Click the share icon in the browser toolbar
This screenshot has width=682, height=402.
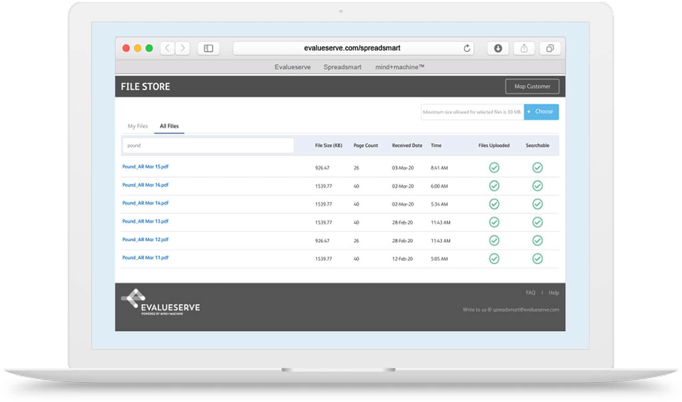tap(524, 48)
